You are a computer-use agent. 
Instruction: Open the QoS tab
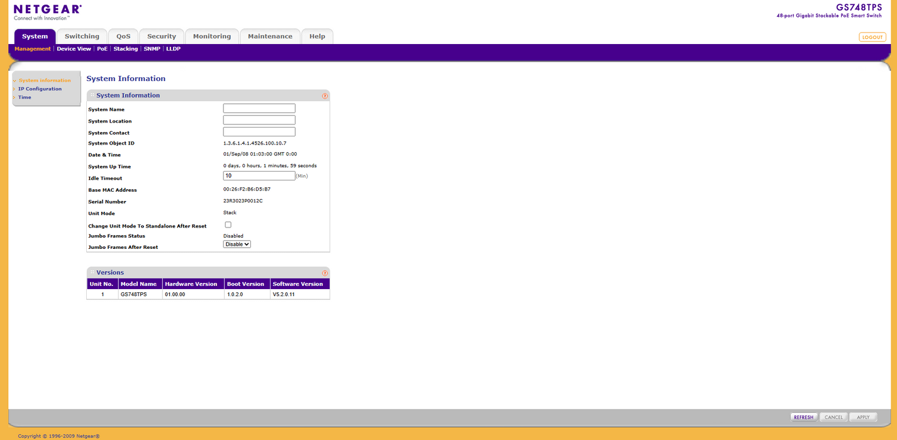tap(123, 36)
